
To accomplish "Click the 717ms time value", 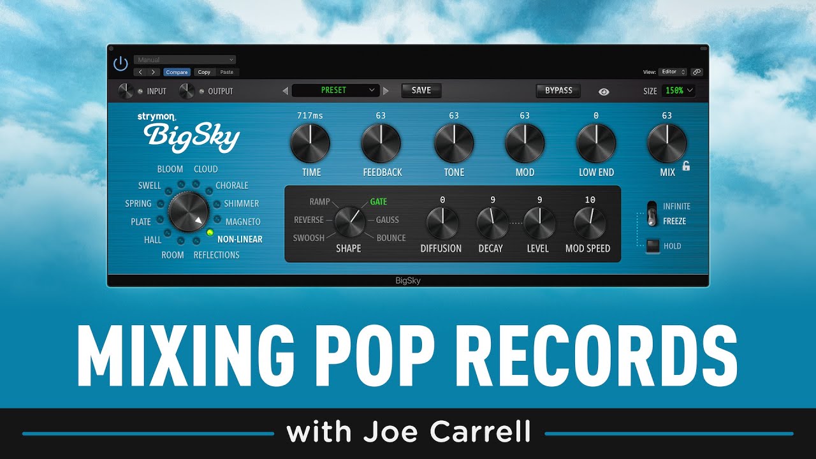I will point(310,115).
